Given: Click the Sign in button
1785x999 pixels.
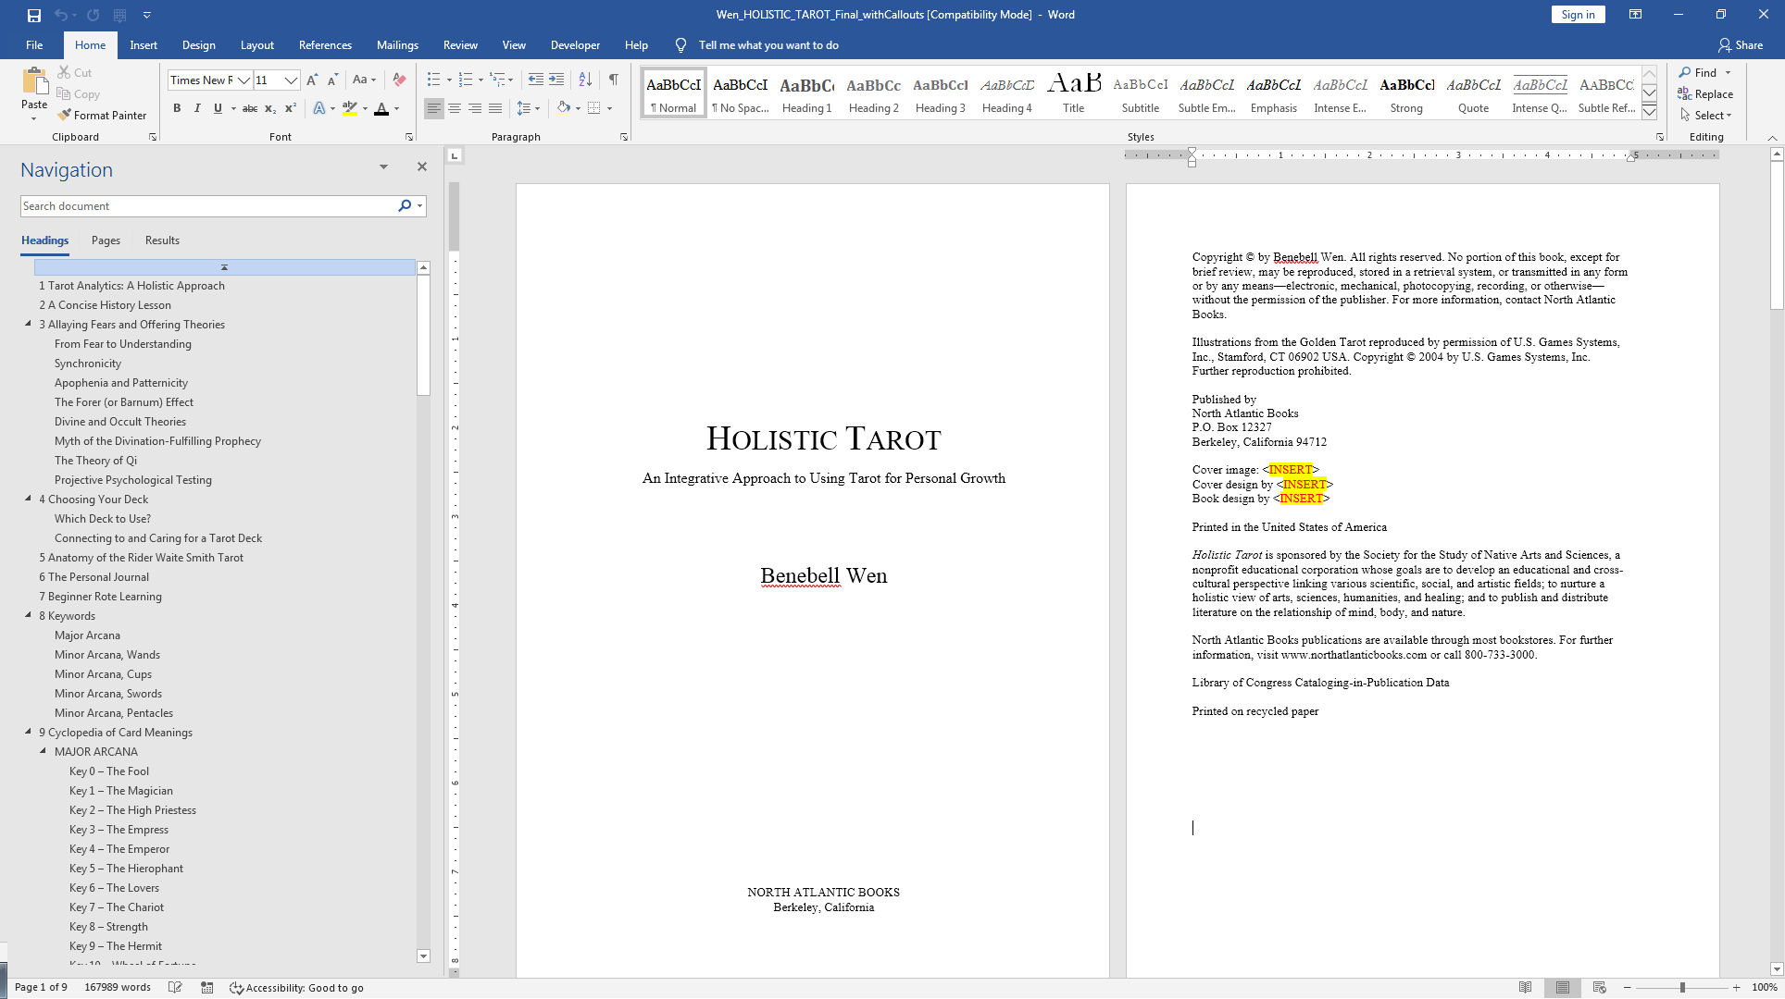Looking at the screenshot, I should pyautogui.click(x=1578, y=15).
